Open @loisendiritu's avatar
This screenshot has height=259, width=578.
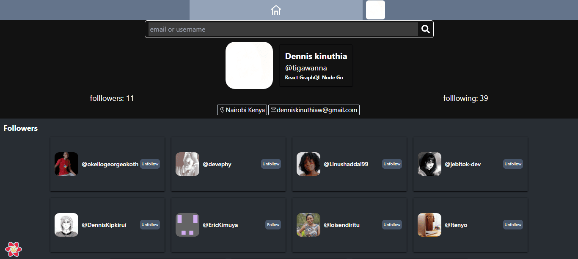[x=308, y=225]
